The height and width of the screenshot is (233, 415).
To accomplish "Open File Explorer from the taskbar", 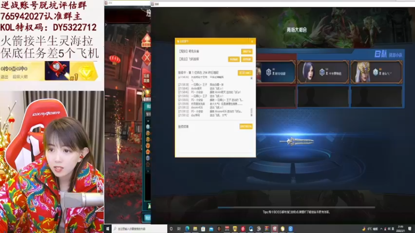I will 195,229.
